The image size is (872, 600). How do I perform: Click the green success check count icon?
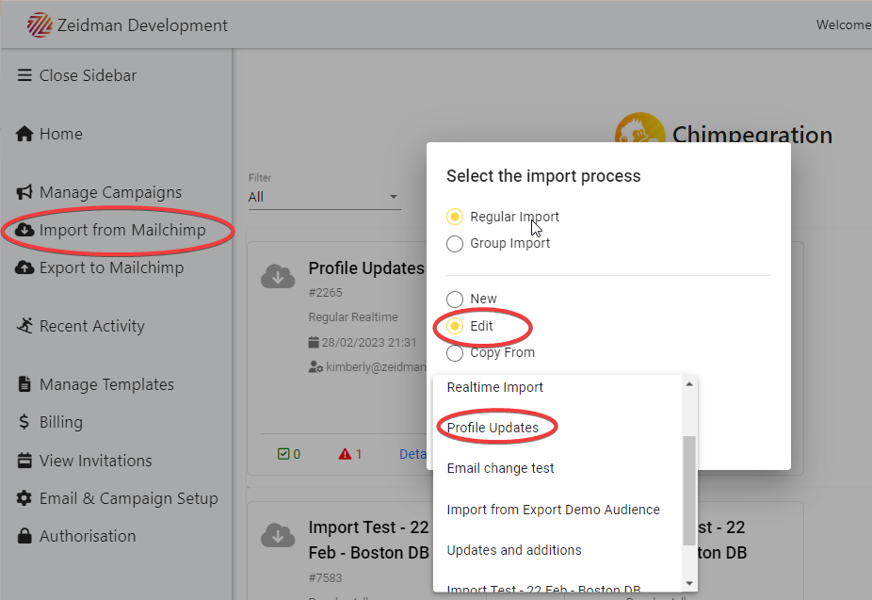[283, 454]
